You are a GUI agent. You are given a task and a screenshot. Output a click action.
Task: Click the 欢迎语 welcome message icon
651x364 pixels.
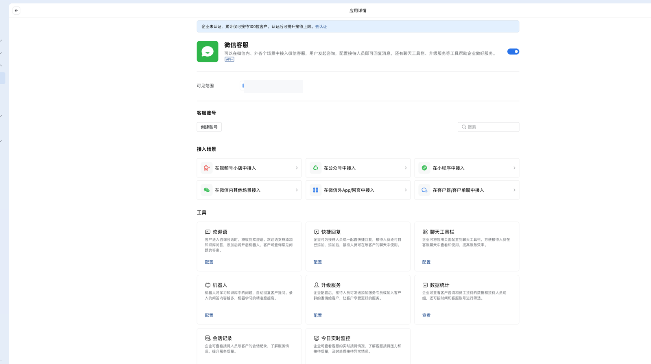click(x=208, y=232)
